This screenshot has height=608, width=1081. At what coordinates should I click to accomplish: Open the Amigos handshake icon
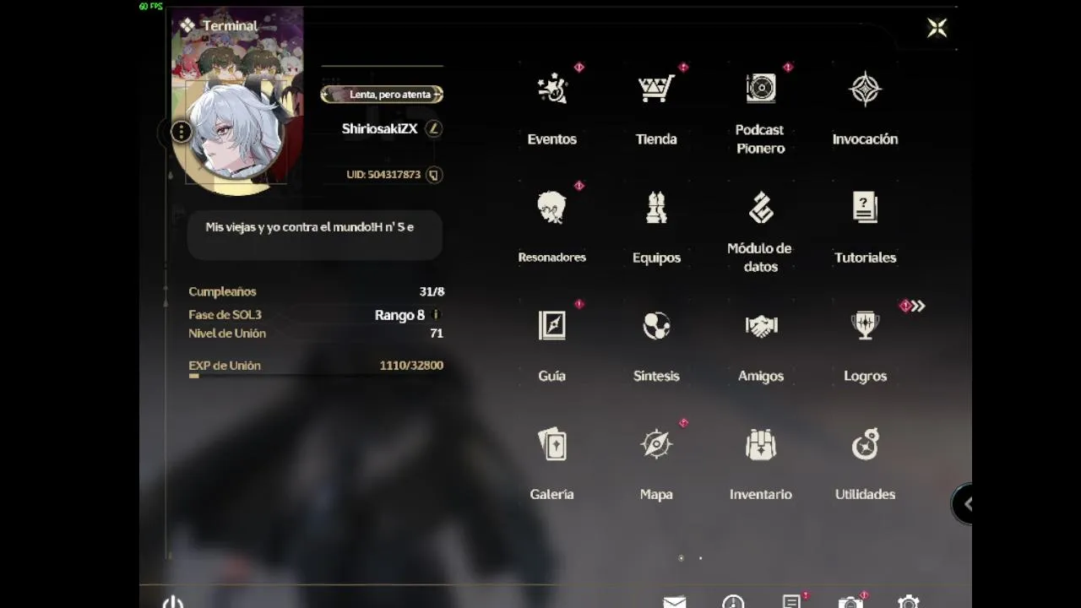click(761, 325)
